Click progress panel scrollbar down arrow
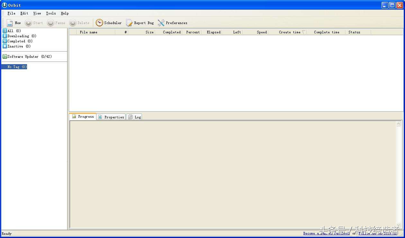Viewport: 405px width, 238px height. coord(399,225)
